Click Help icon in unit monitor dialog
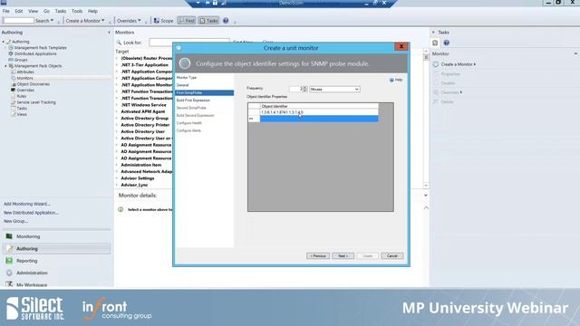This screenshot has height=326, width=580. pos(391,80)
